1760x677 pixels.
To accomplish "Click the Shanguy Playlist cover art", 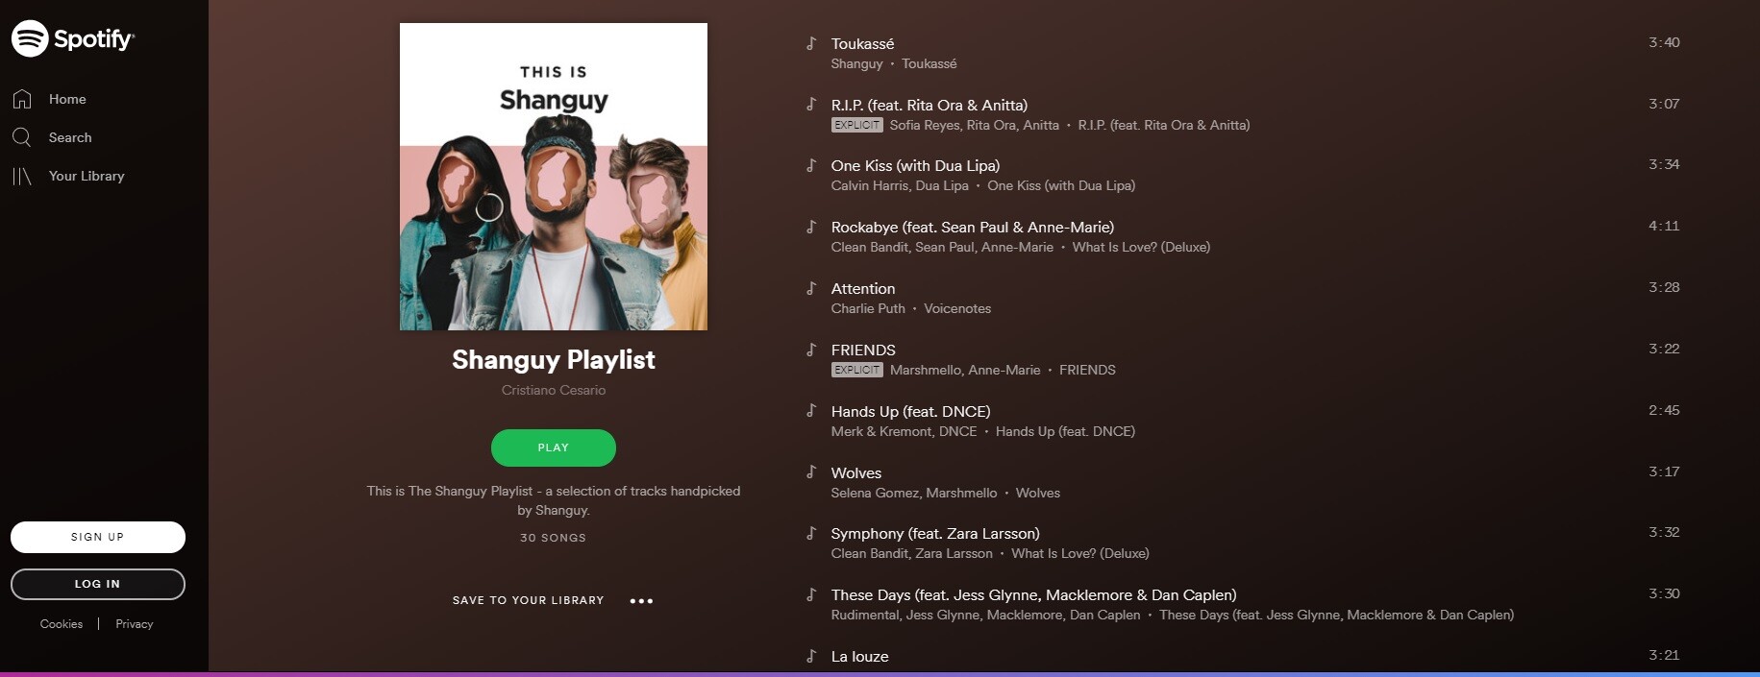I will [x=554, y=177].
